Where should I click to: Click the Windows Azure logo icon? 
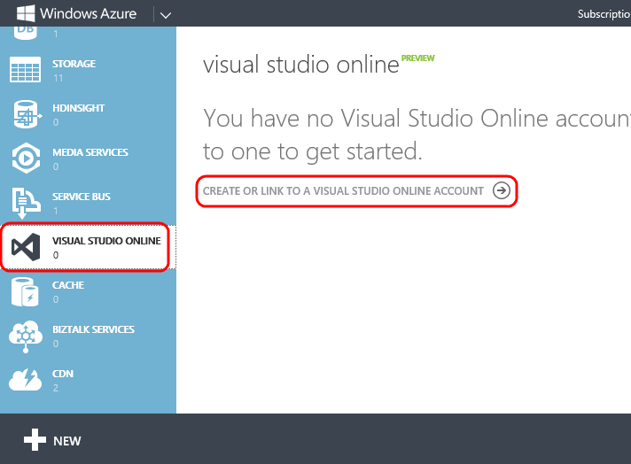26,13
